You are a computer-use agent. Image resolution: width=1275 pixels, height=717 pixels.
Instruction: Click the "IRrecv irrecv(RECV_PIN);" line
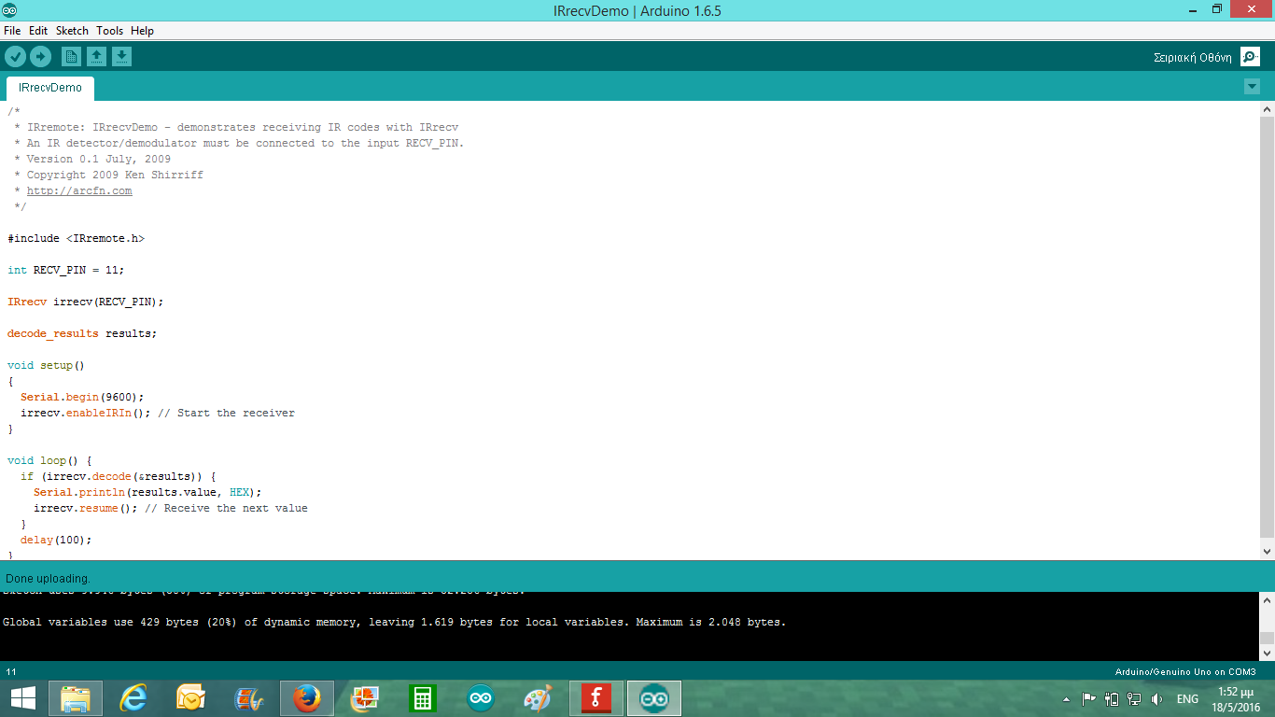coord(86,302)
